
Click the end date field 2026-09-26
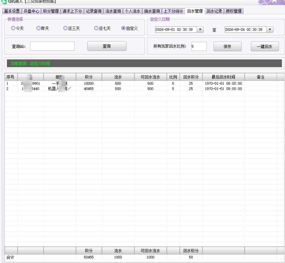[x=246, y=30]
